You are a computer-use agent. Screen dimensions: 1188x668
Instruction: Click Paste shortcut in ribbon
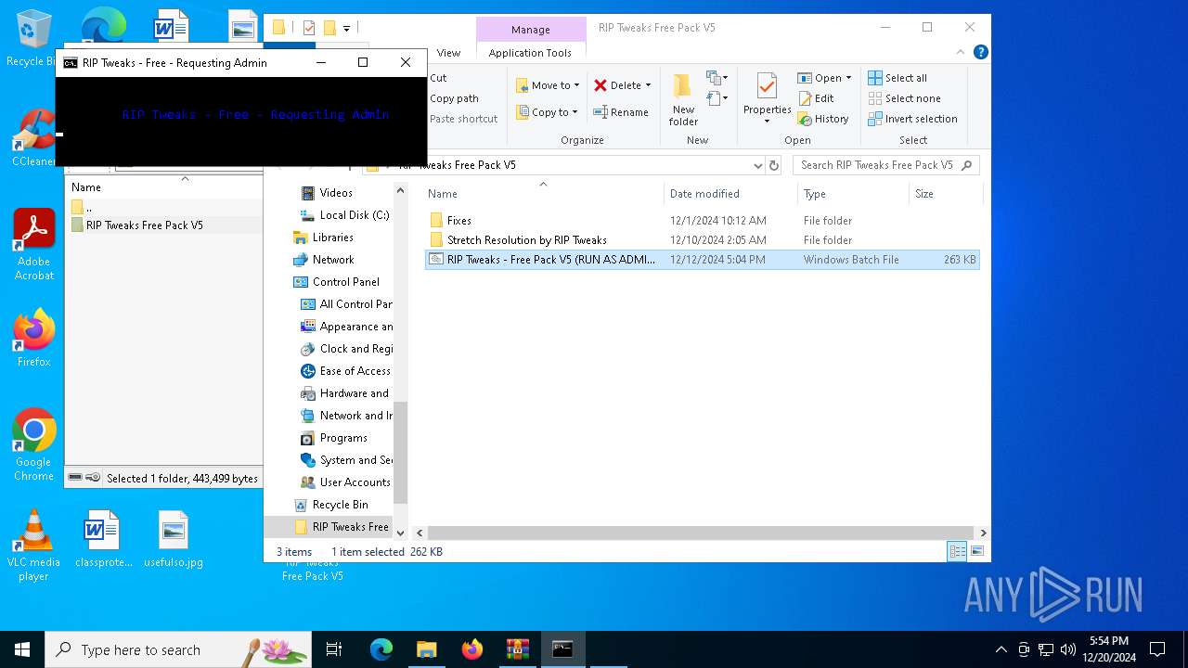463,119
